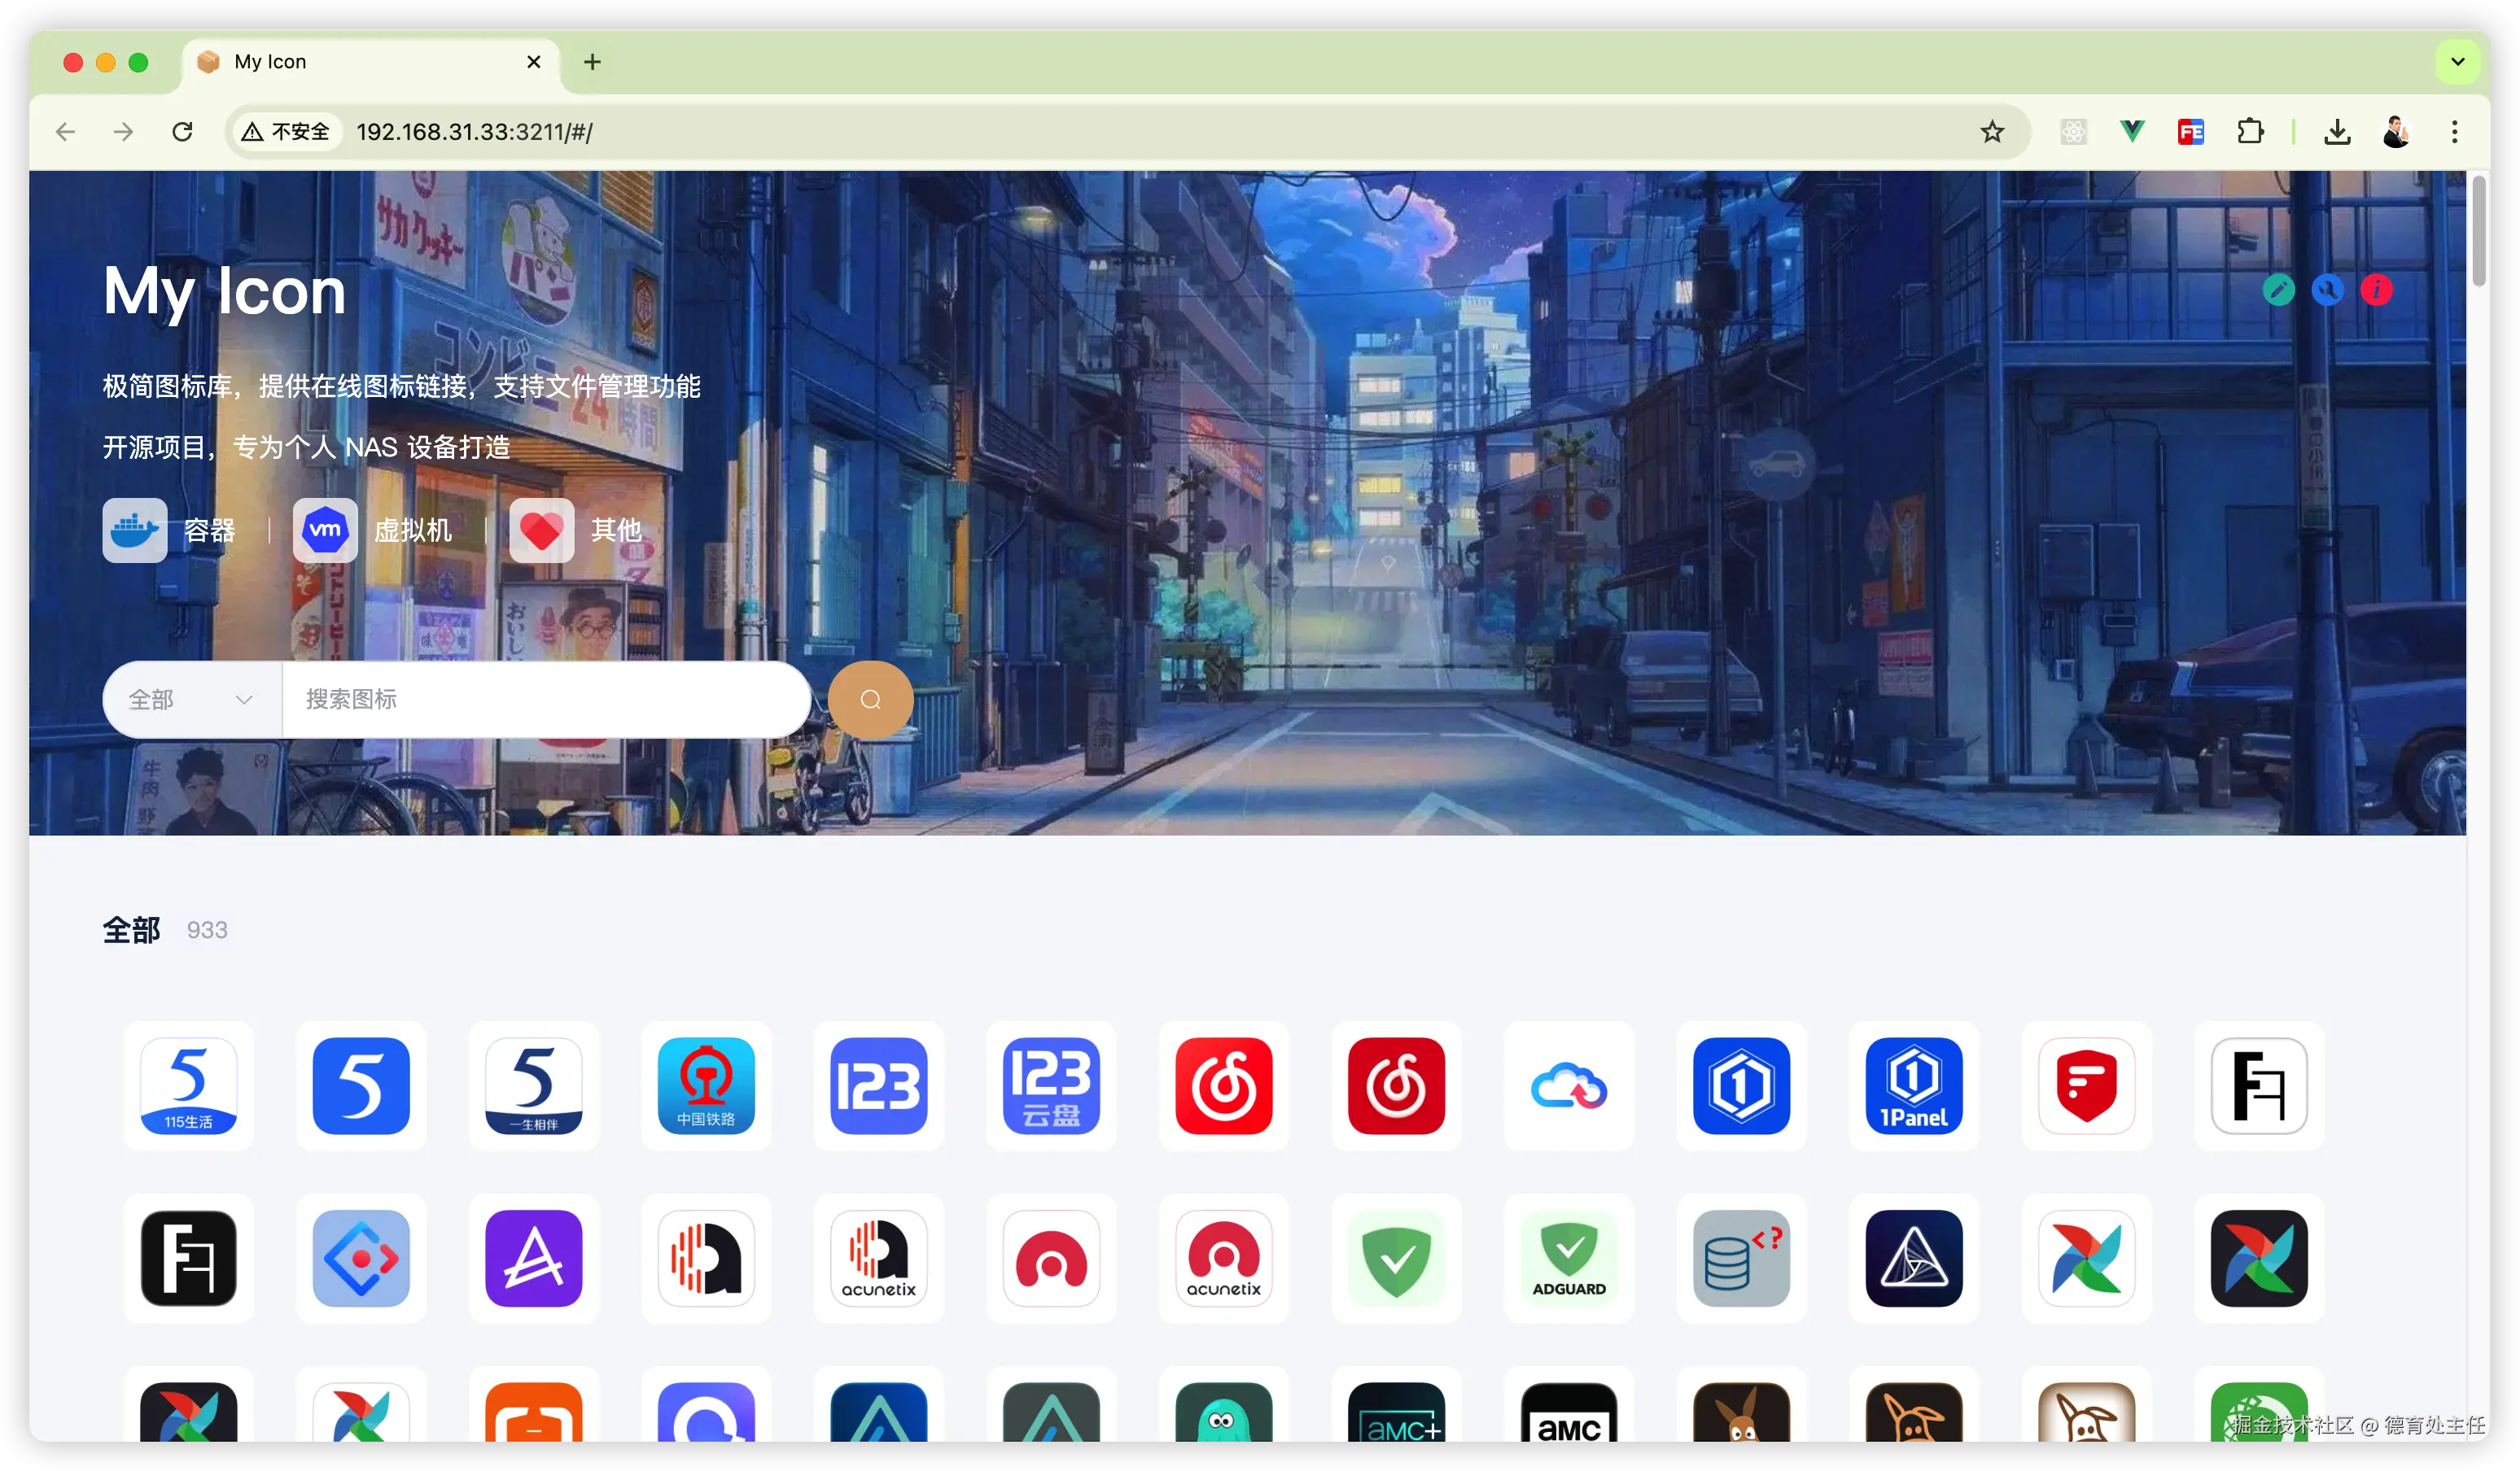Click the red info circle icon

coord(2376,290)
